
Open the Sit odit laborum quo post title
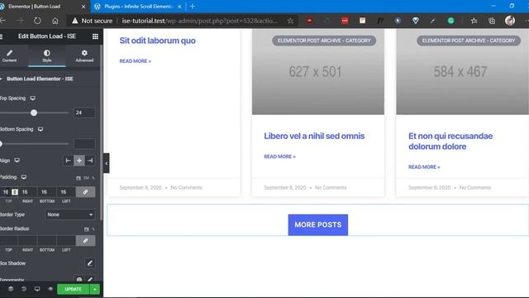(157, 41)
